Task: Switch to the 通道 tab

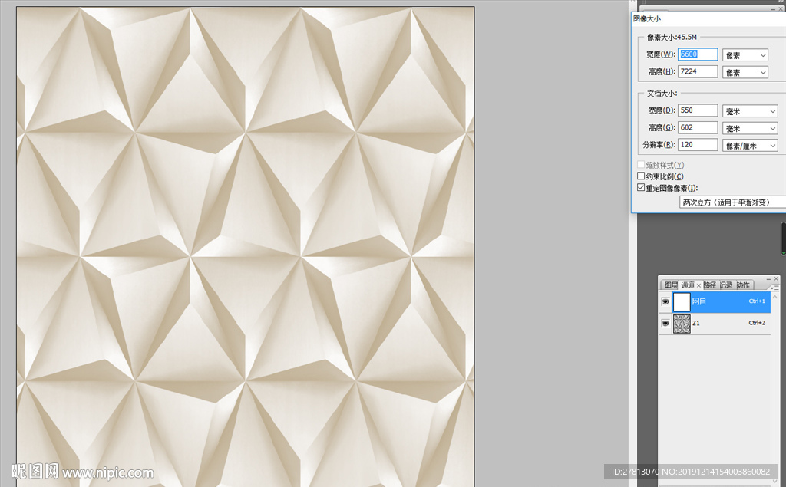Action: (688, 285)
